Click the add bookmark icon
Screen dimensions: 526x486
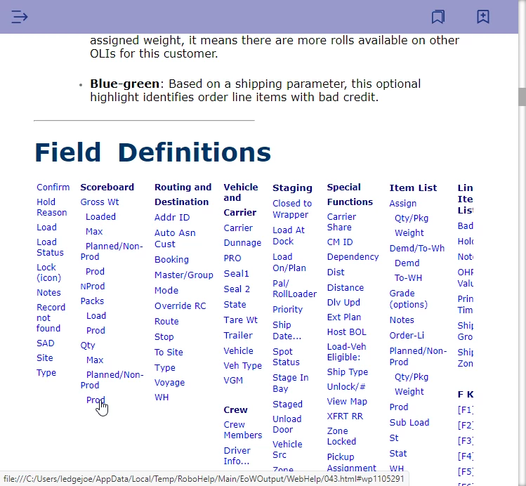[x=483, y=16]
